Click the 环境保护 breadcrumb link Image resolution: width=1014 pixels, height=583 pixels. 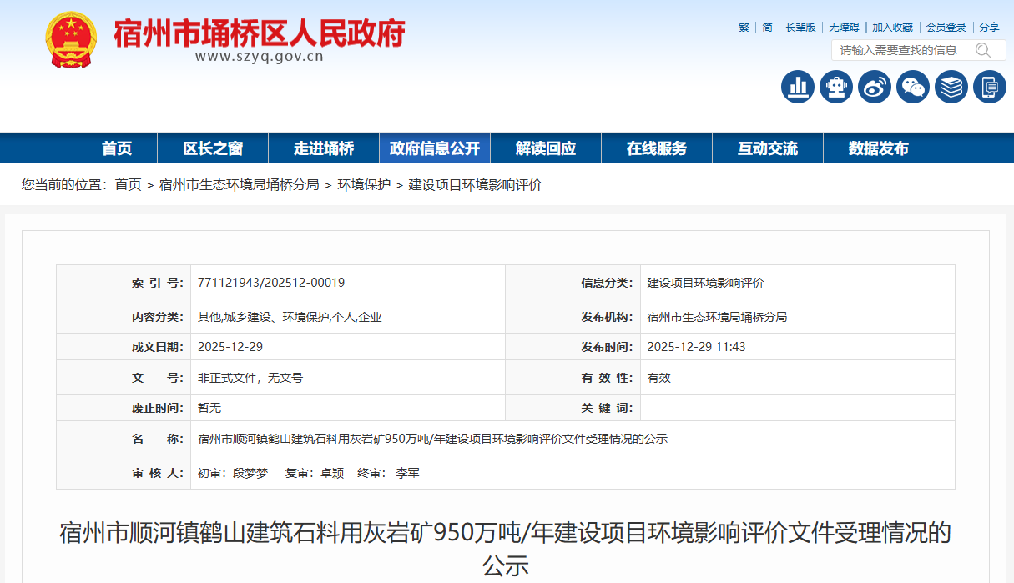click(x=363, y=185)
